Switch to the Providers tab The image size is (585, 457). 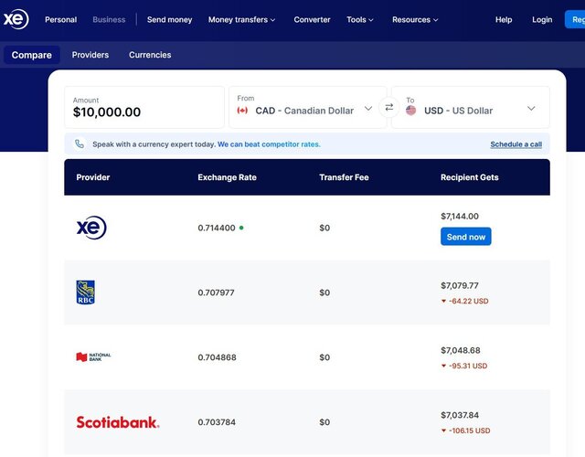pos(90,55)
